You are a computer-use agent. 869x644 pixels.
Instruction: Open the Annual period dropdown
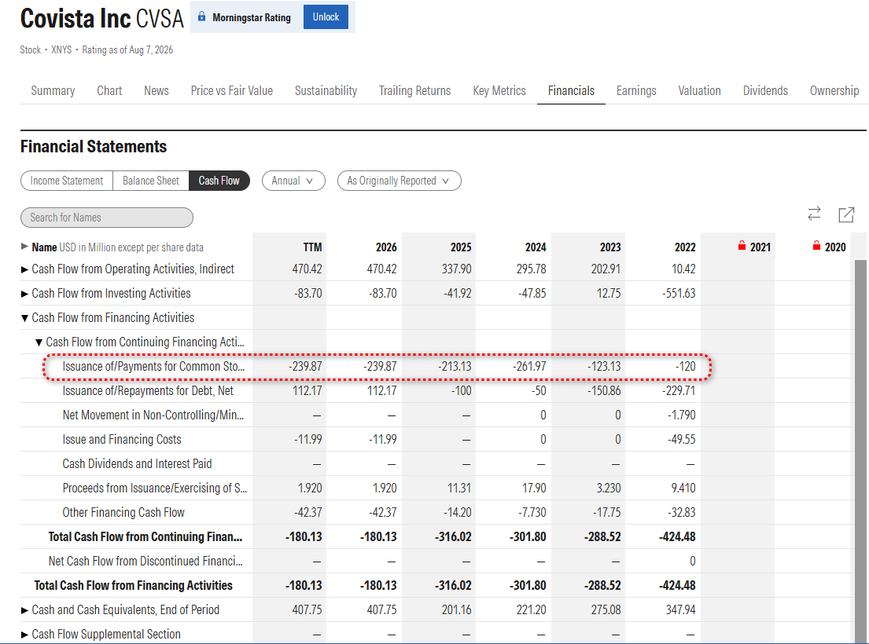(293, 181)
